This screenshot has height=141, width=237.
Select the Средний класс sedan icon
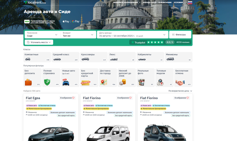[x=57, y=59]
